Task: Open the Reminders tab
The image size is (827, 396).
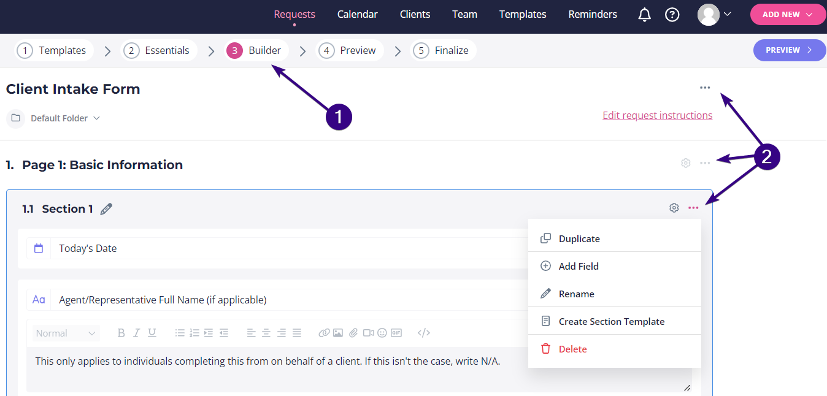Action: coord(593,14)
